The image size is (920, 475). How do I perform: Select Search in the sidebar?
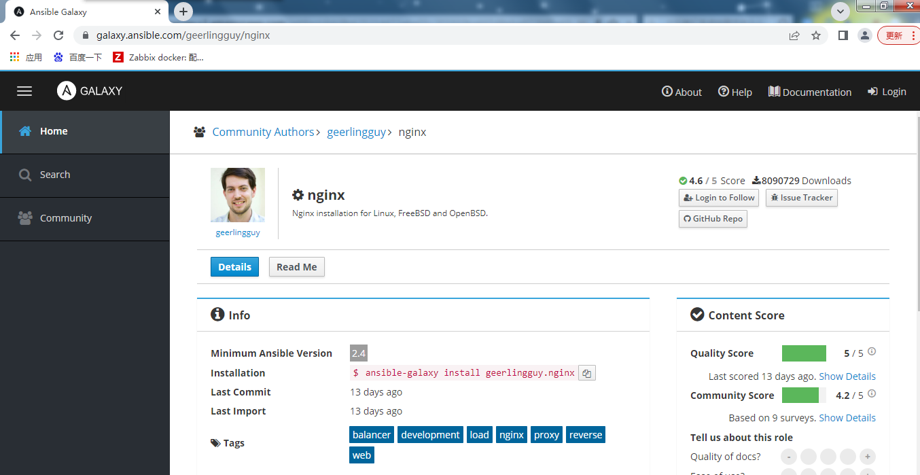pos(84,175)
